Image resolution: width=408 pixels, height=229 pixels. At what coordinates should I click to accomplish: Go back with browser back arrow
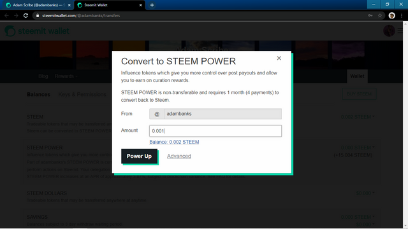pos(6,15)
